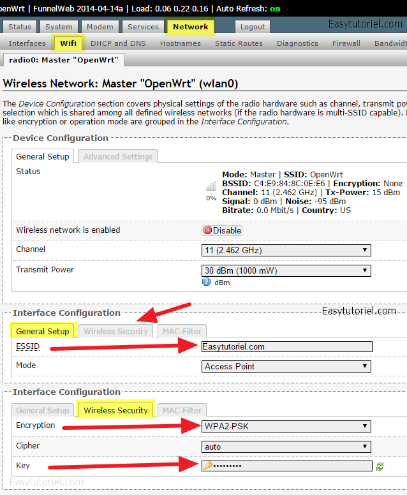Open the Firewall submenu
The height and width of the screenshot is (495, 407).
tap(346, 43)
